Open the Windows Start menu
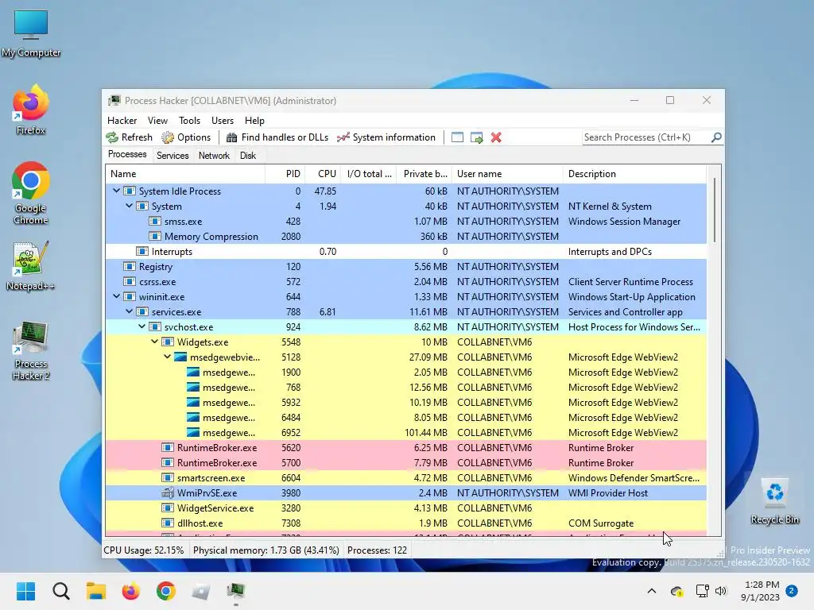Viewport: 814px width, 610px height. (25, 591)
